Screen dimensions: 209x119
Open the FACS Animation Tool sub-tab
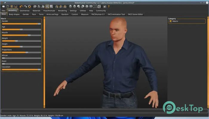tap(116, 14)
